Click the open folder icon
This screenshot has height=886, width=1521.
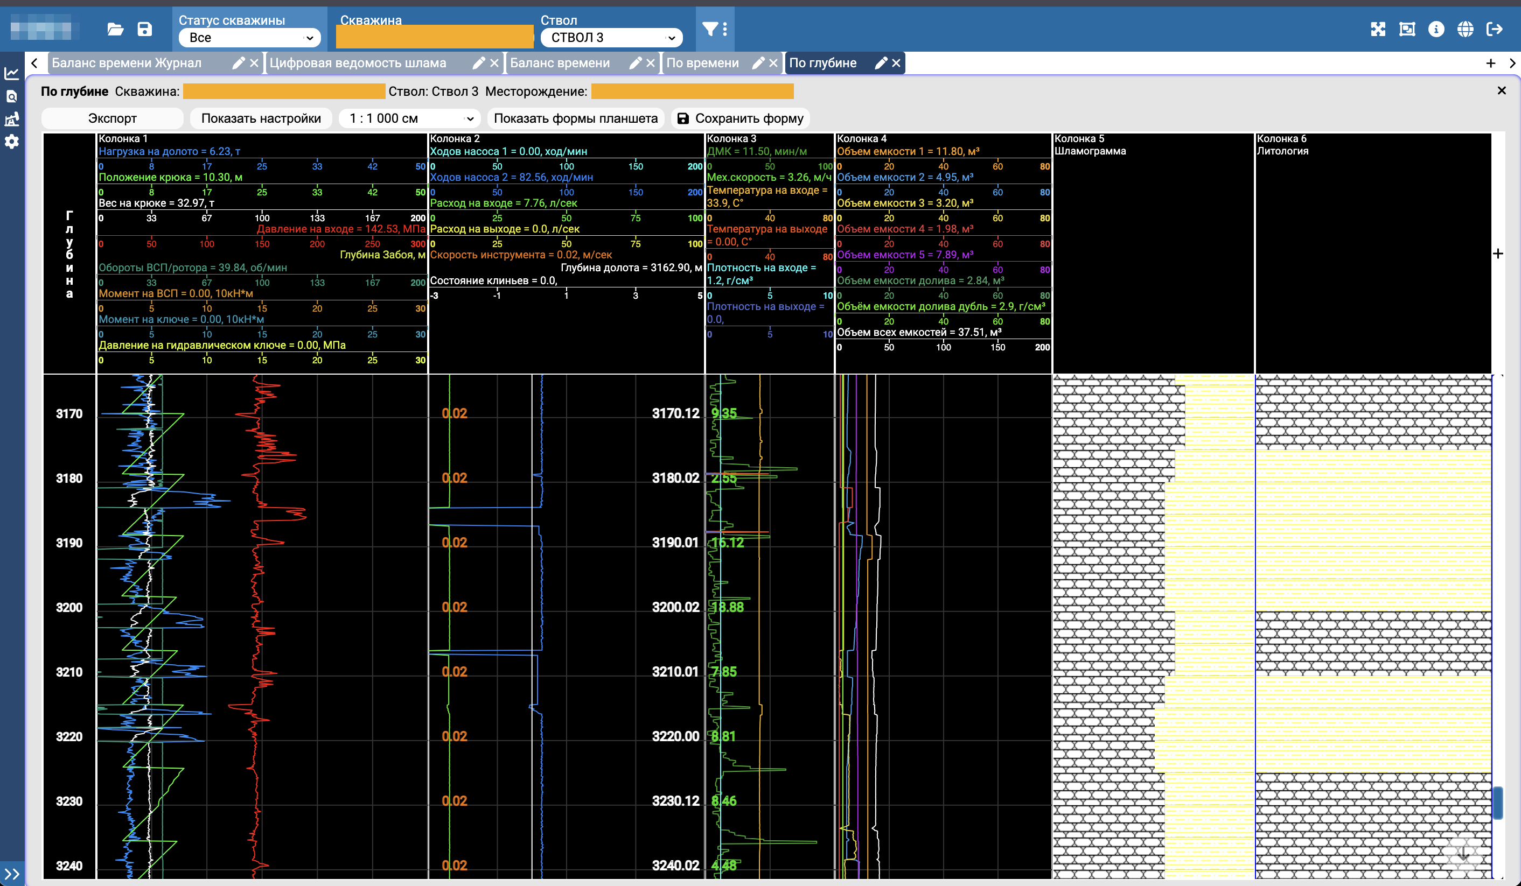tap(115, 29)
